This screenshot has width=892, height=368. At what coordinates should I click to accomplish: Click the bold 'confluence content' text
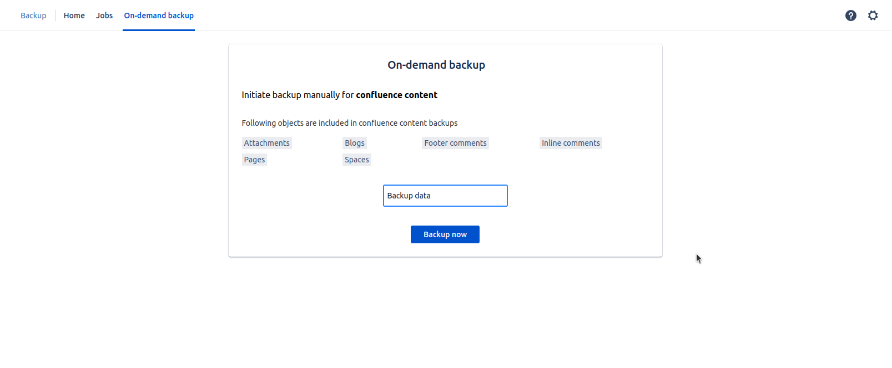click(x=396, y=95)
